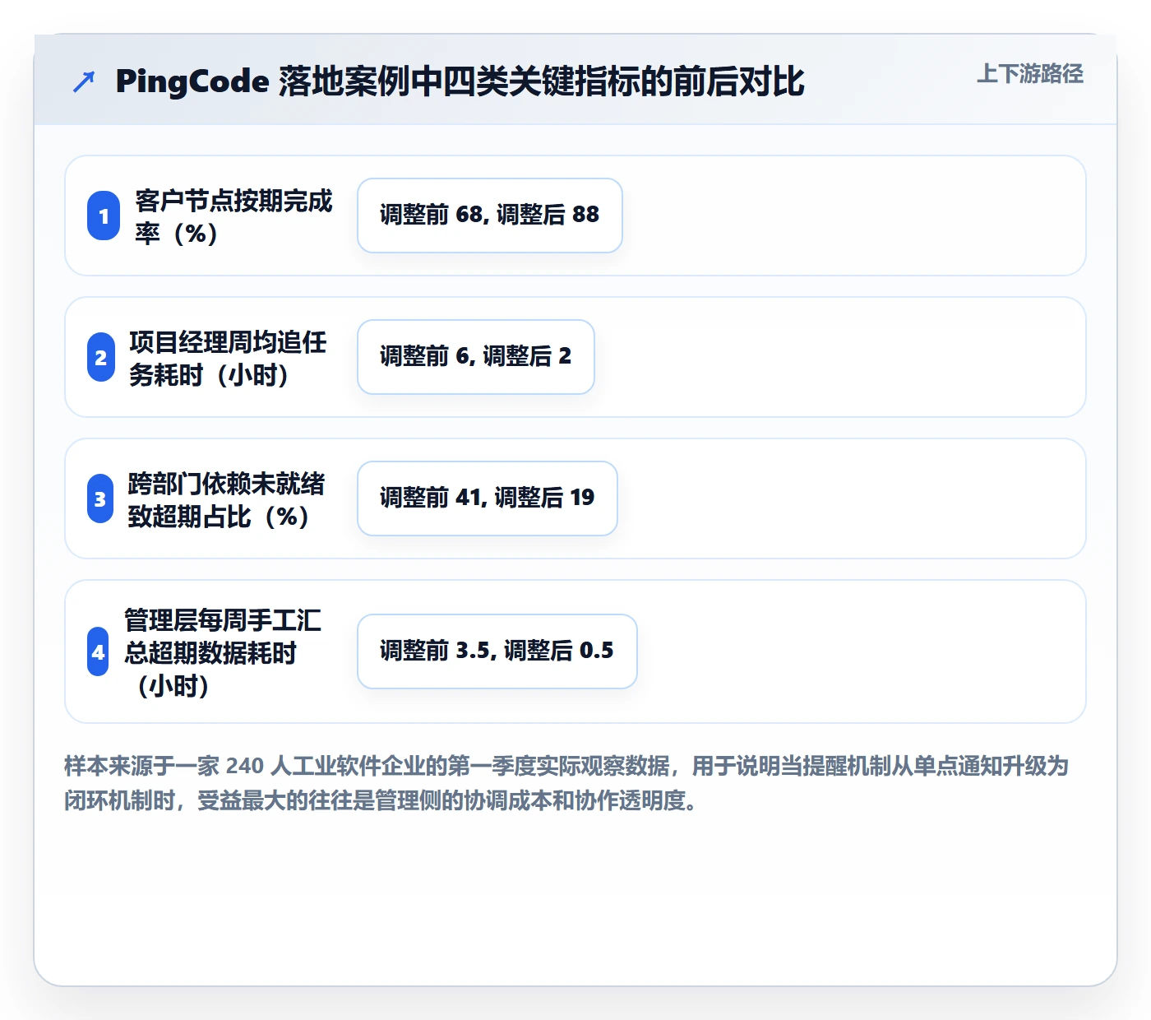The height and width of the screenshot is (1020, 1151).
Task: Click the 调整前 41, 调整后 19 value chip
Action: pyautogui.click(x=488, y=498)
